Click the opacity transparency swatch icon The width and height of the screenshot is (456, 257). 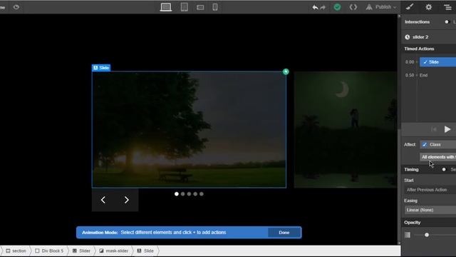pyautogui.click(x=408, y=235)
